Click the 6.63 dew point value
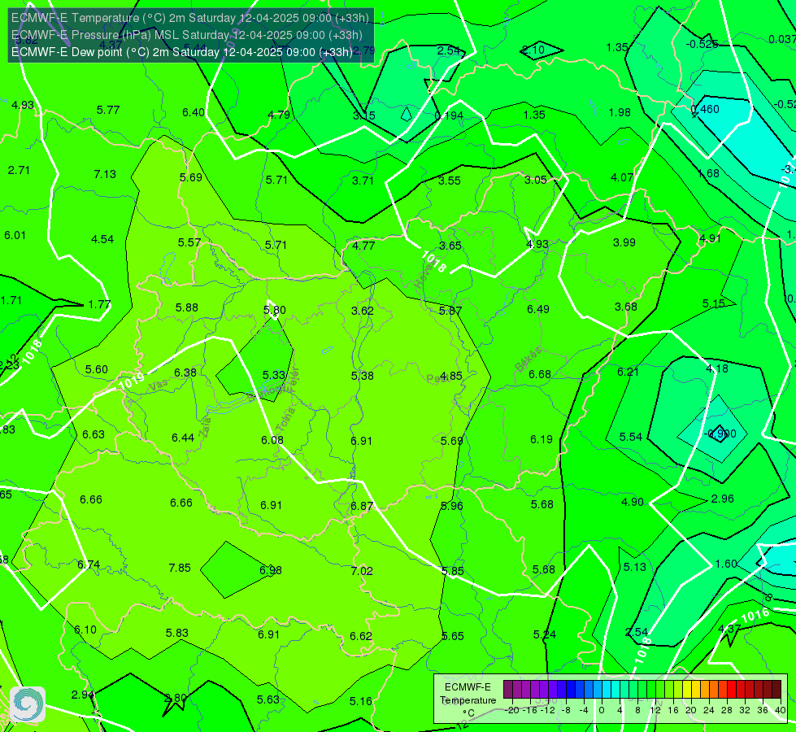 point(94,434)
